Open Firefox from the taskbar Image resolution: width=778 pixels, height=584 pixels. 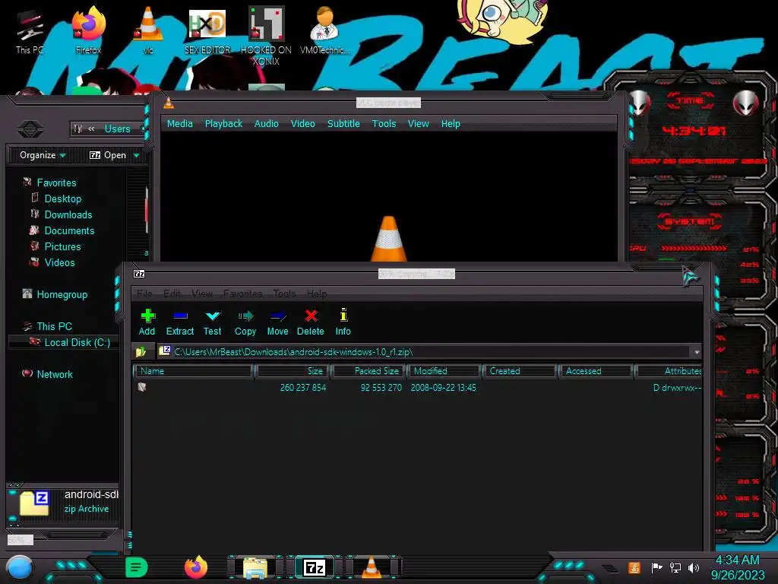(195, 567)
